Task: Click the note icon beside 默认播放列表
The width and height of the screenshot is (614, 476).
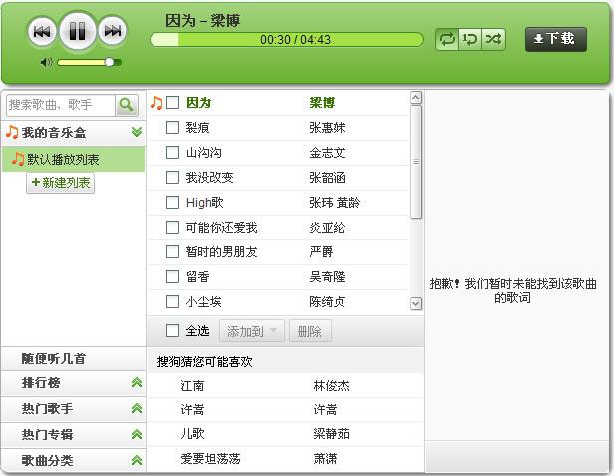Action: [17, 159]
